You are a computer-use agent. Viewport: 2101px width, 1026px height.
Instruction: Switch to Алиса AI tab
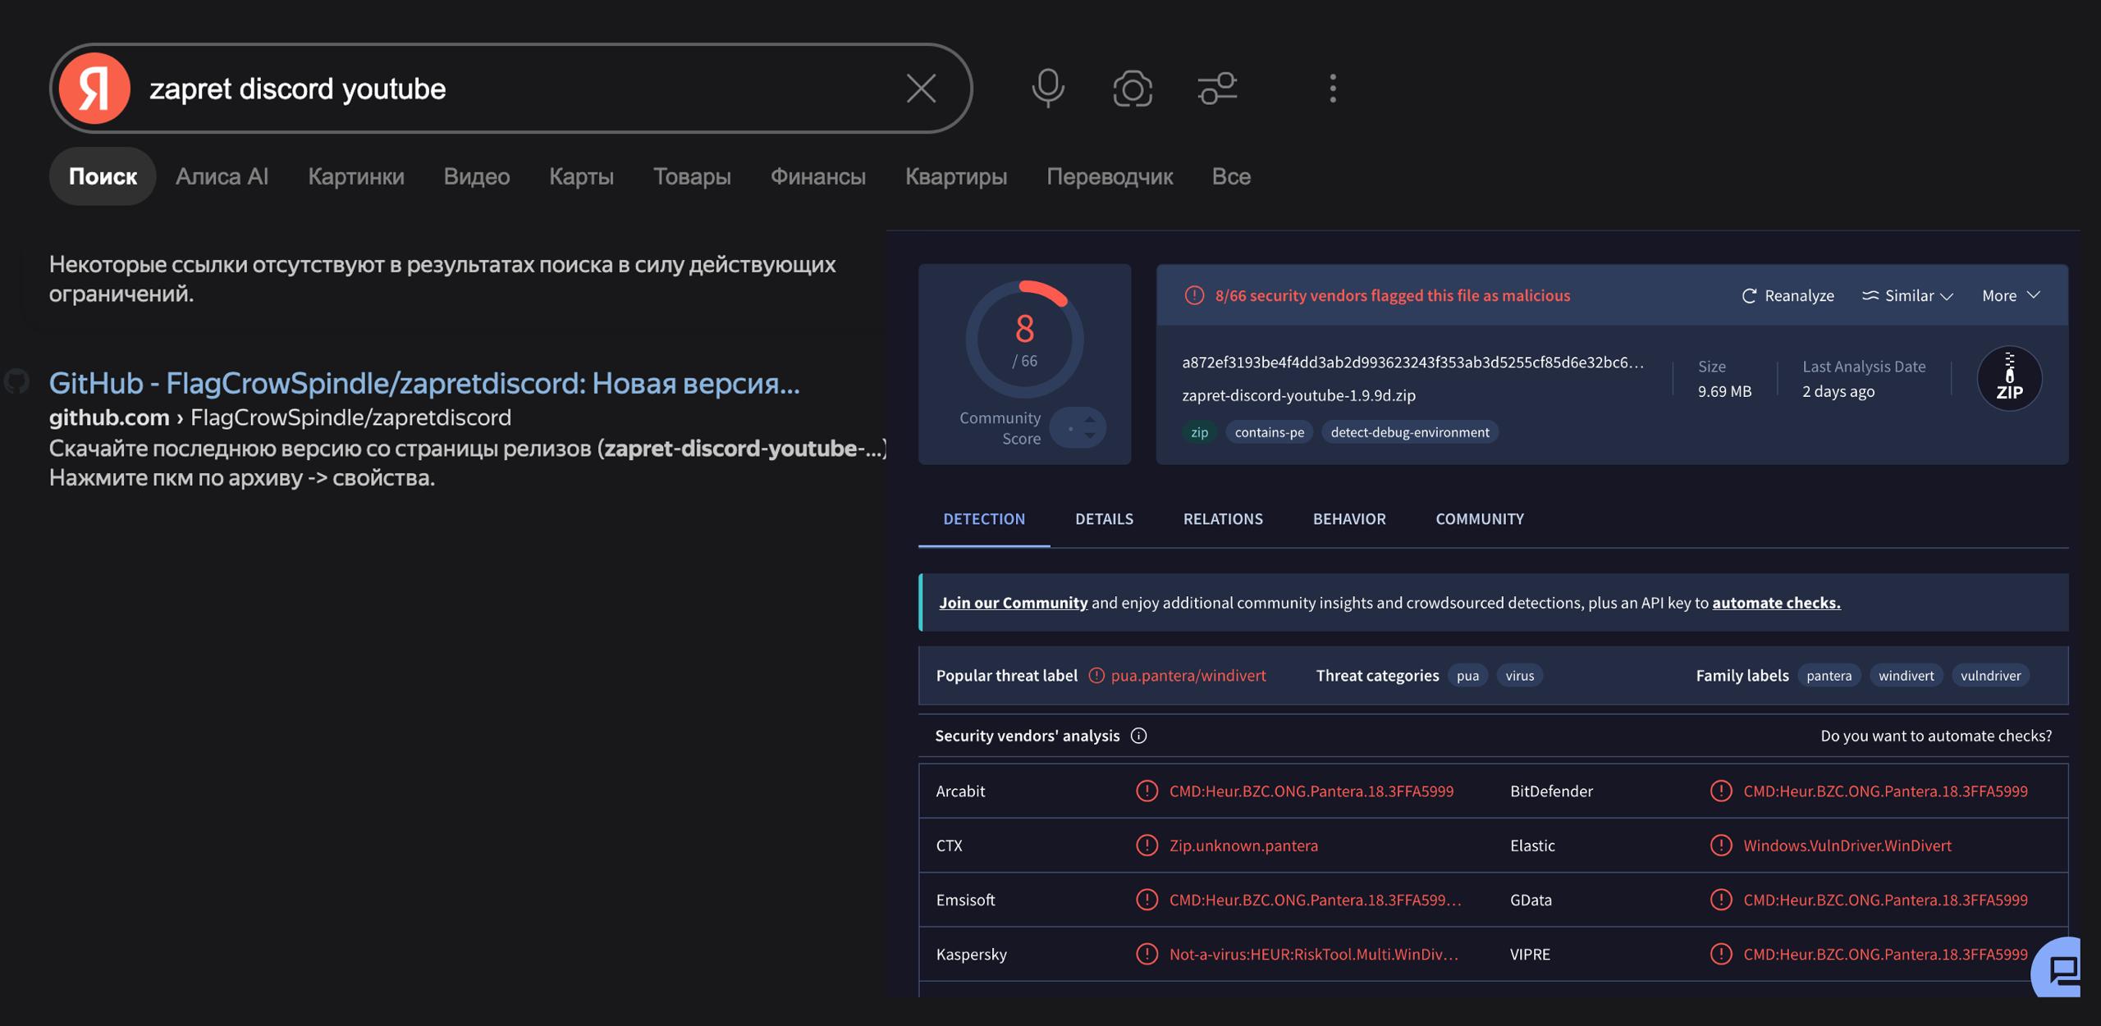coord(222,176)
